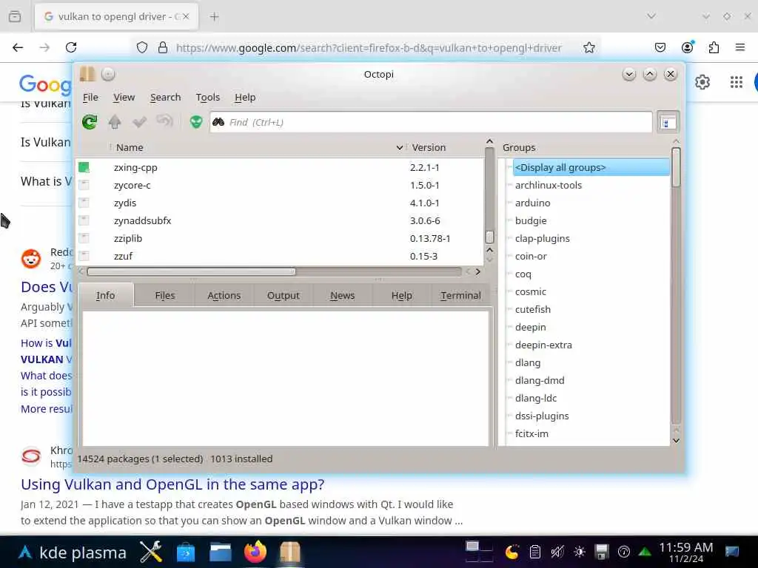
Task: Open Firefox extensions puzzle icon
Action: click(714, 47)
